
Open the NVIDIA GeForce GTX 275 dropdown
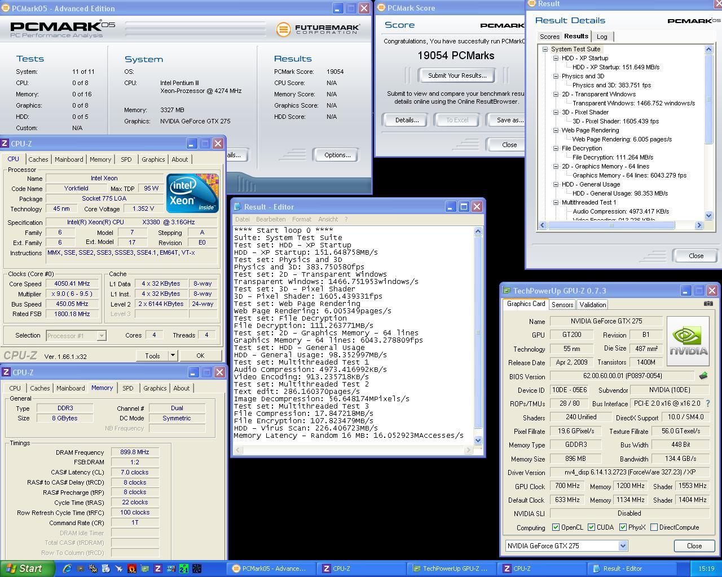click(623, 545)
